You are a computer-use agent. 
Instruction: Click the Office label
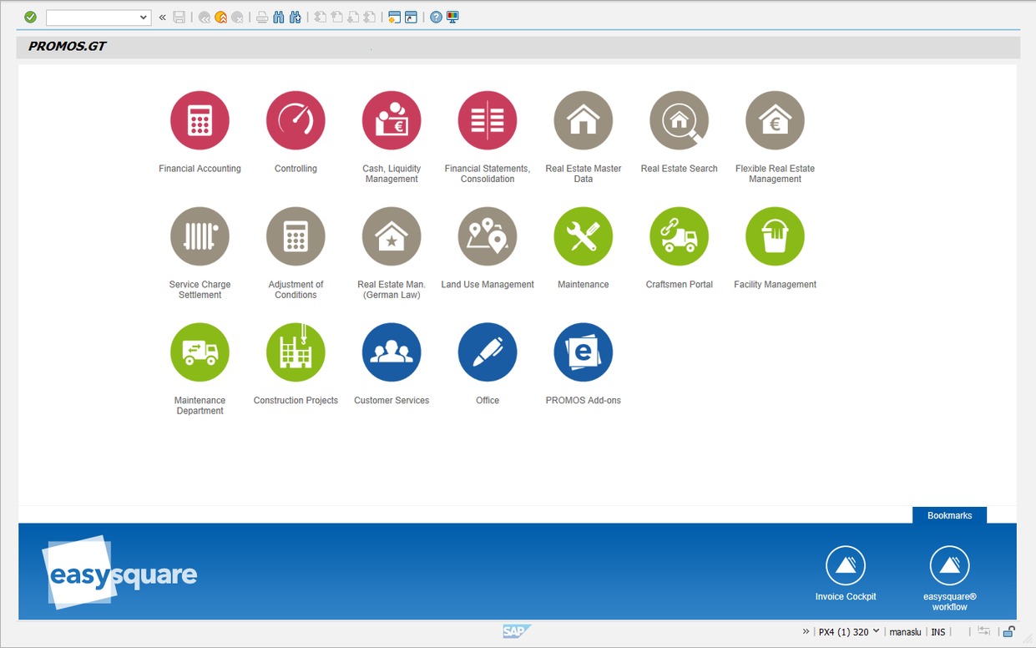tap(488, 401)
